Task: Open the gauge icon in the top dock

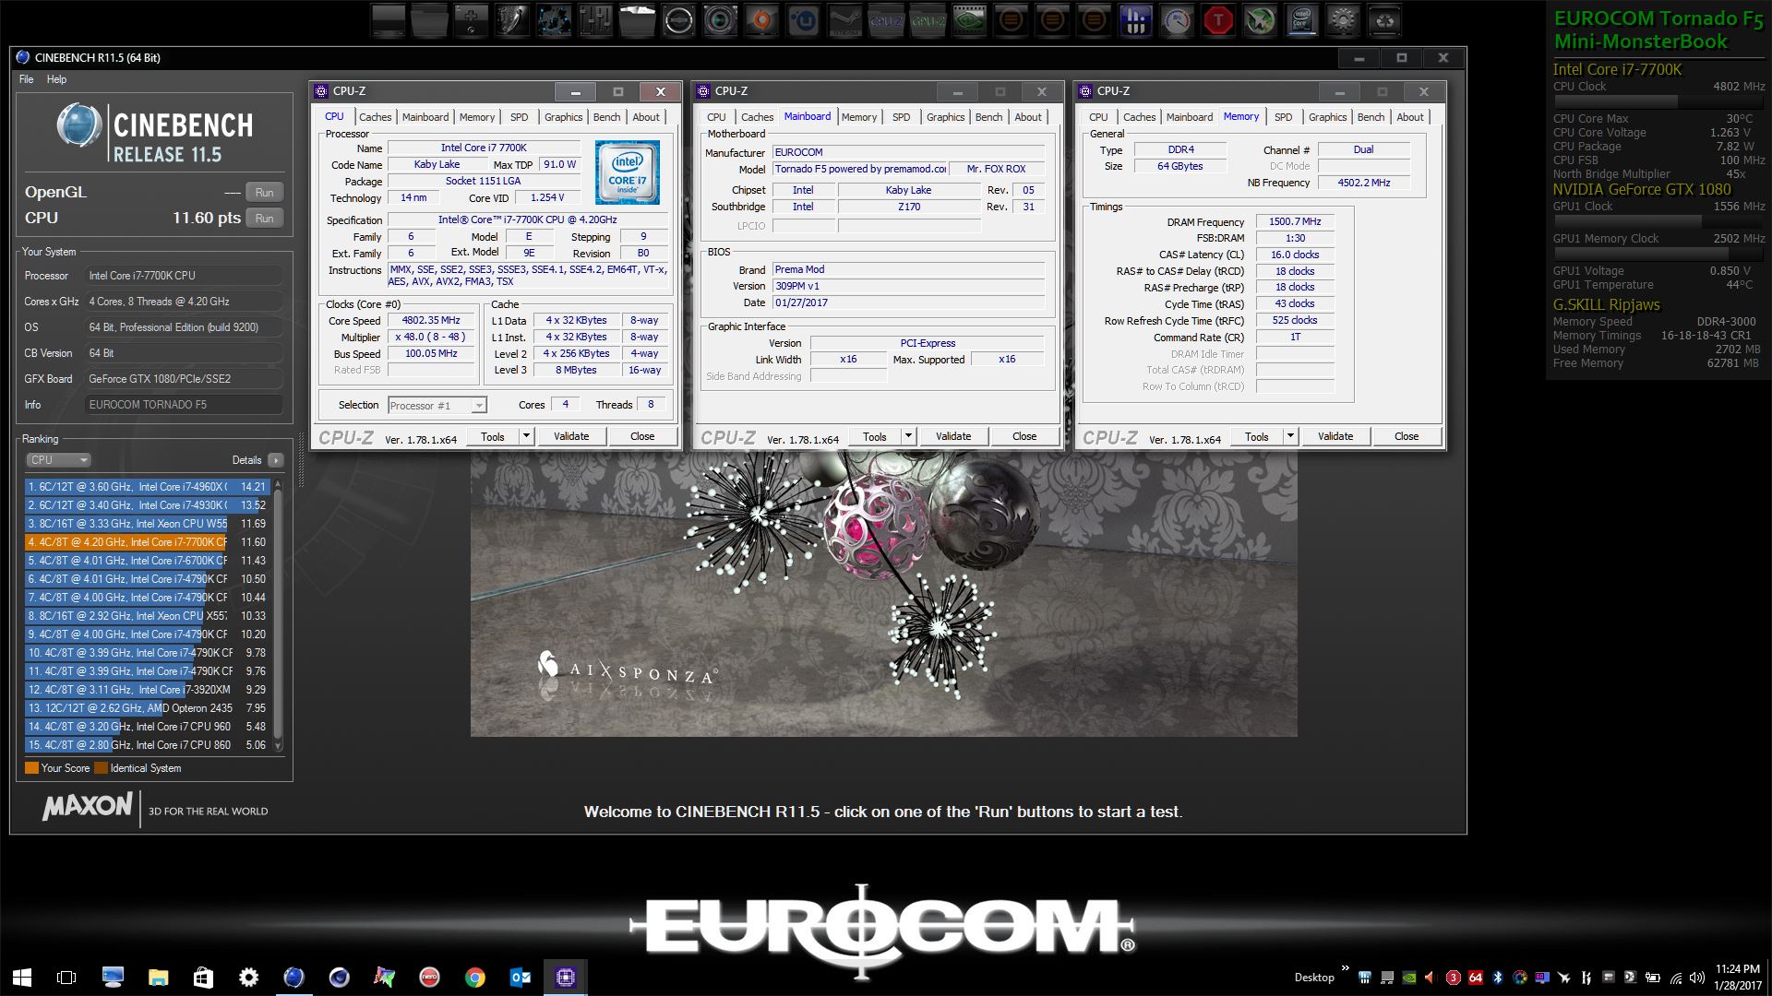Action: [1177, 20]
